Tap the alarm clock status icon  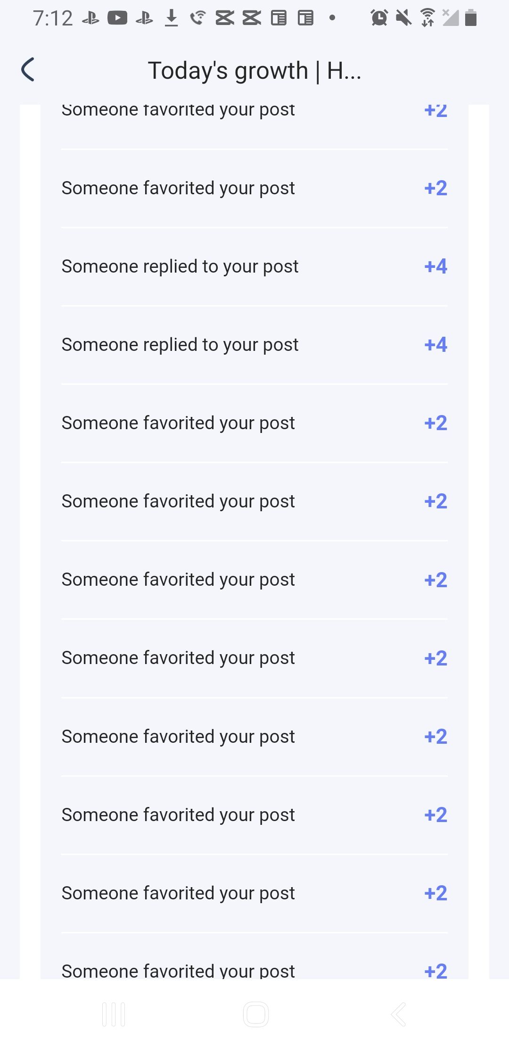pyautogui.click(x=379, y=18)
